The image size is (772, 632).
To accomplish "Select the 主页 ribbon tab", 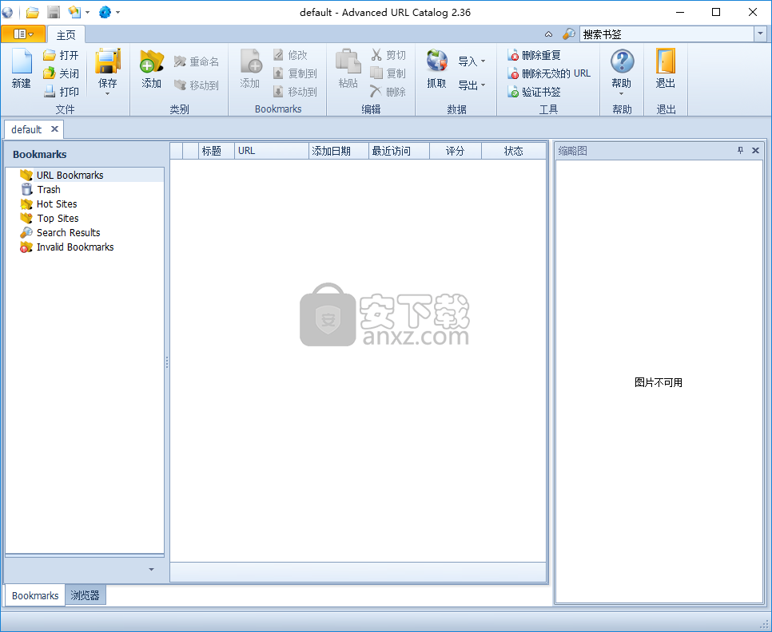I will [66, 35].
